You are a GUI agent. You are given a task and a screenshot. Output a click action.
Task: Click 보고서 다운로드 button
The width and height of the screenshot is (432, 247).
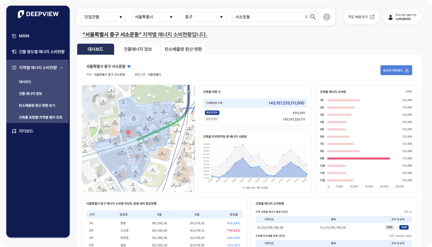[396, 70]
